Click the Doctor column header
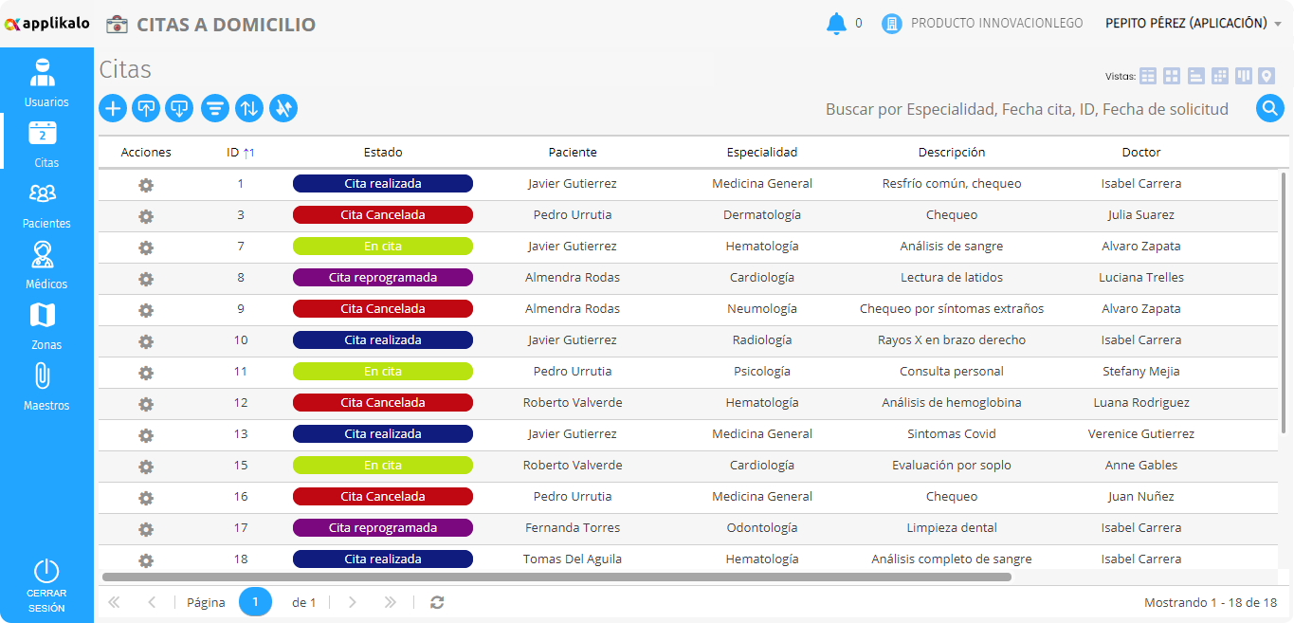 1141,153
